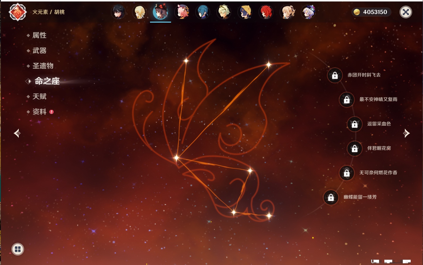Image resolution: width=423 pixels, height=265 pixels.
Task: Select the yellow-hooded character portrait
Action: tap(245, 12)
